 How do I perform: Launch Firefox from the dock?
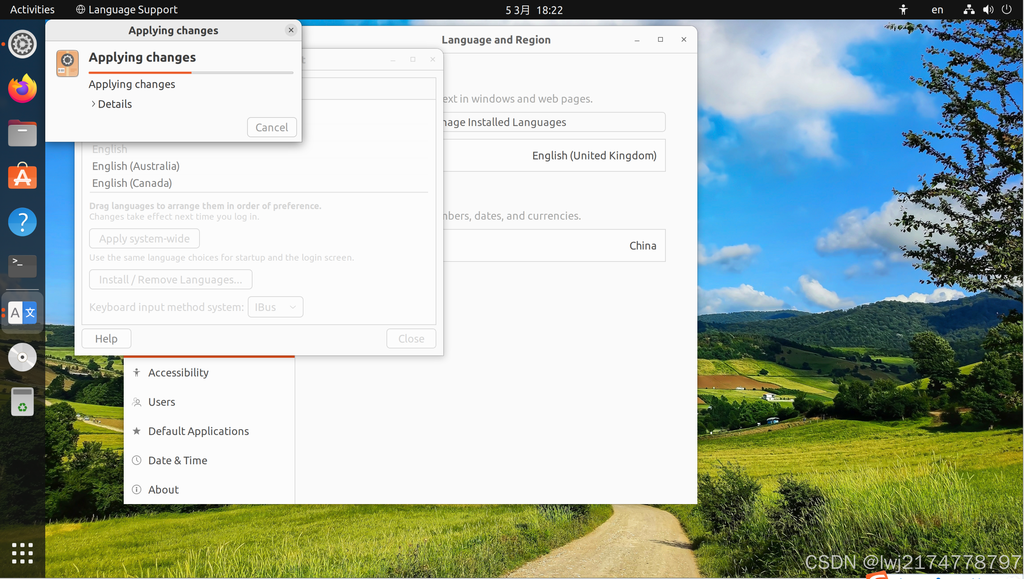22,88
